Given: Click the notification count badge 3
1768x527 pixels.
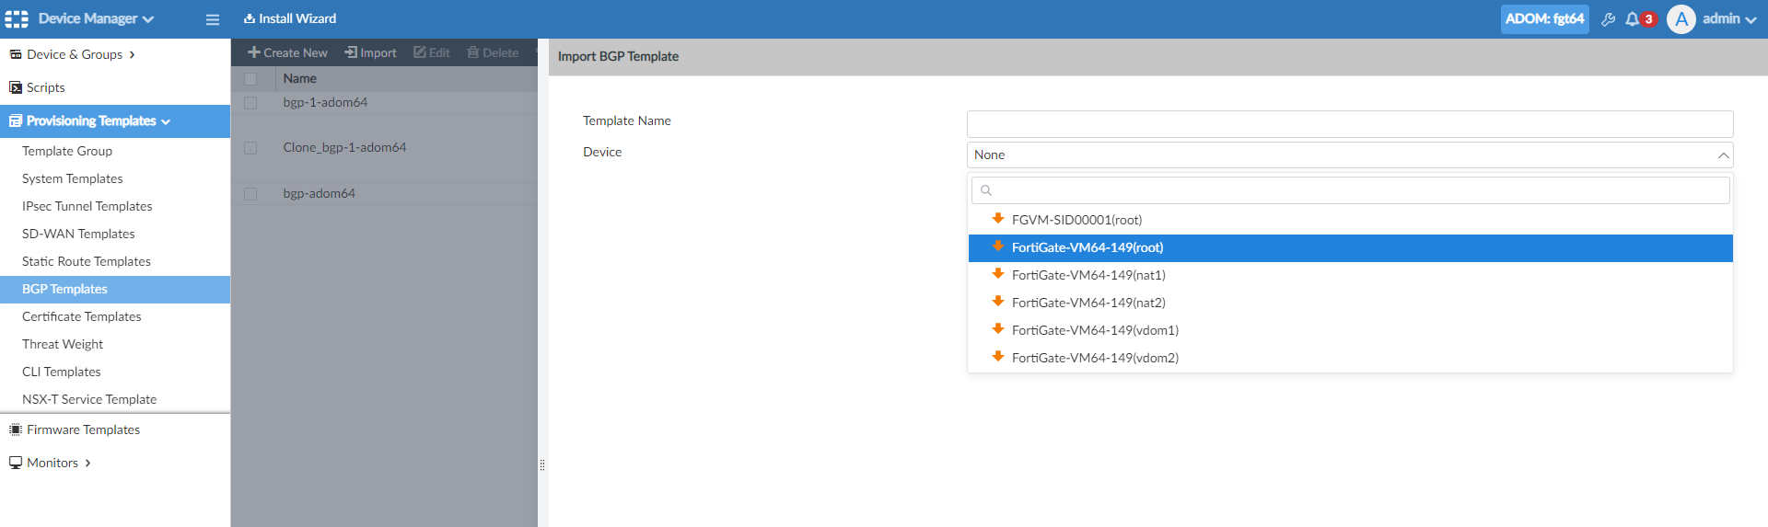Looking at the screenshot, I should 1648,19.
